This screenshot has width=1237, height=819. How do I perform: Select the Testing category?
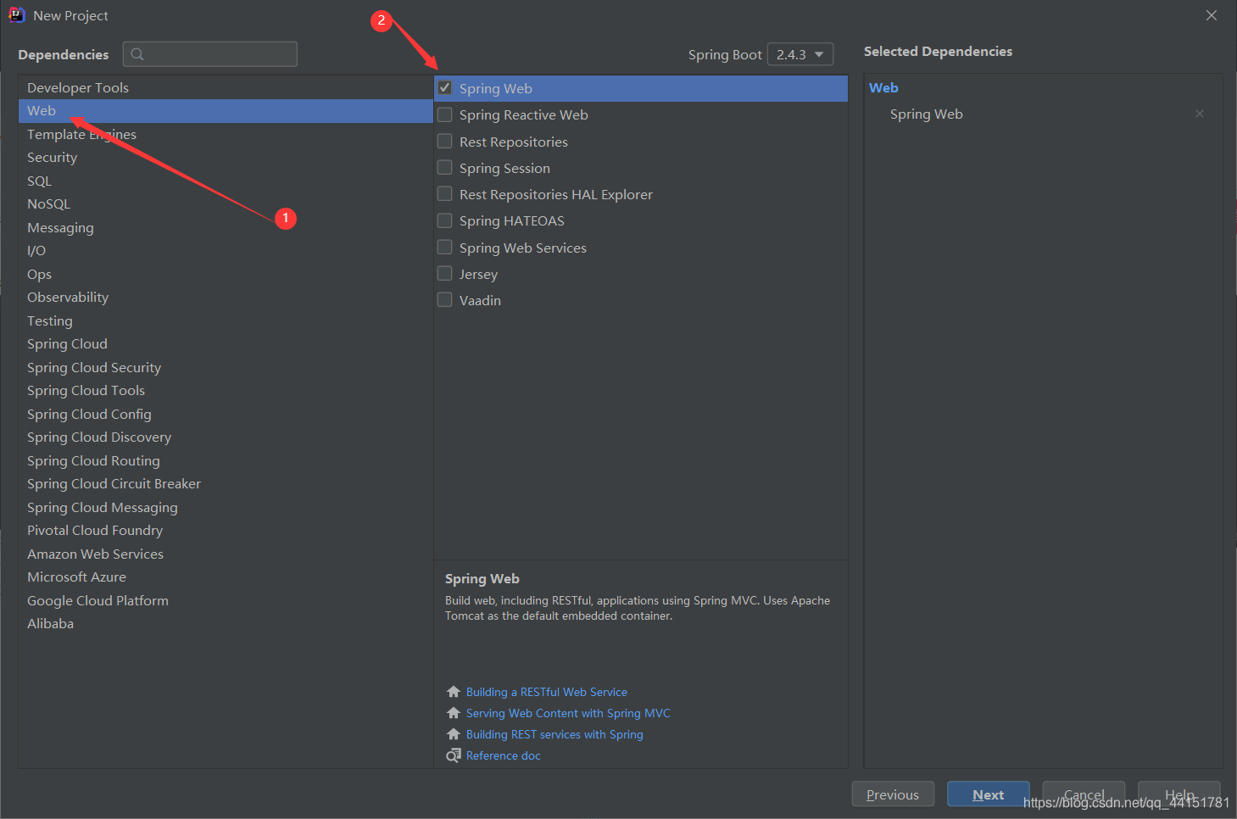(226, 320)
